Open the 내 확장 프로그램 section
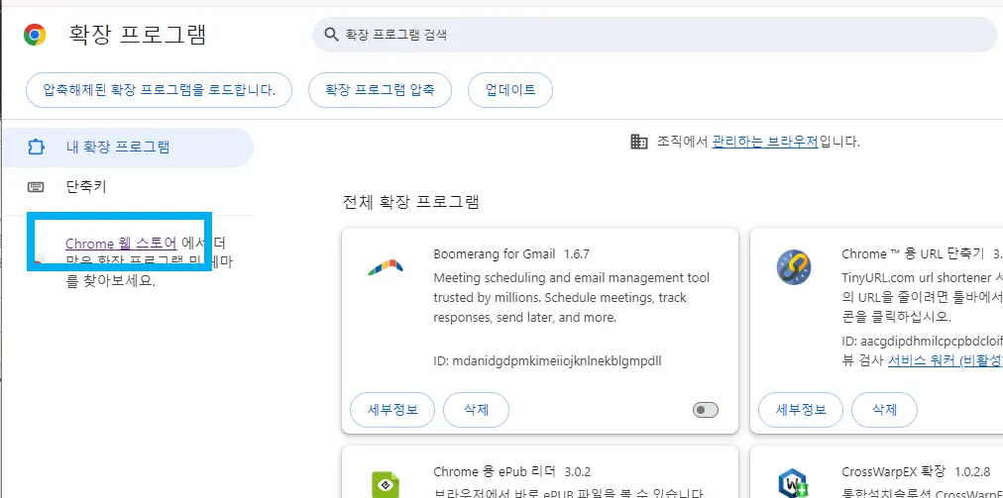1003x498 pixels. coord(128,148)
